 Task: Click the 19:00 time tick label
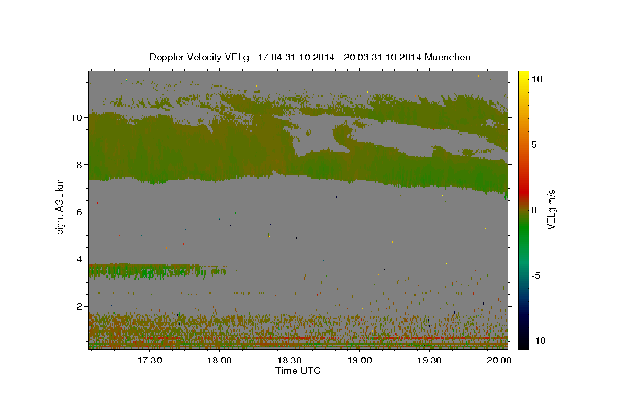pos(360,361)
